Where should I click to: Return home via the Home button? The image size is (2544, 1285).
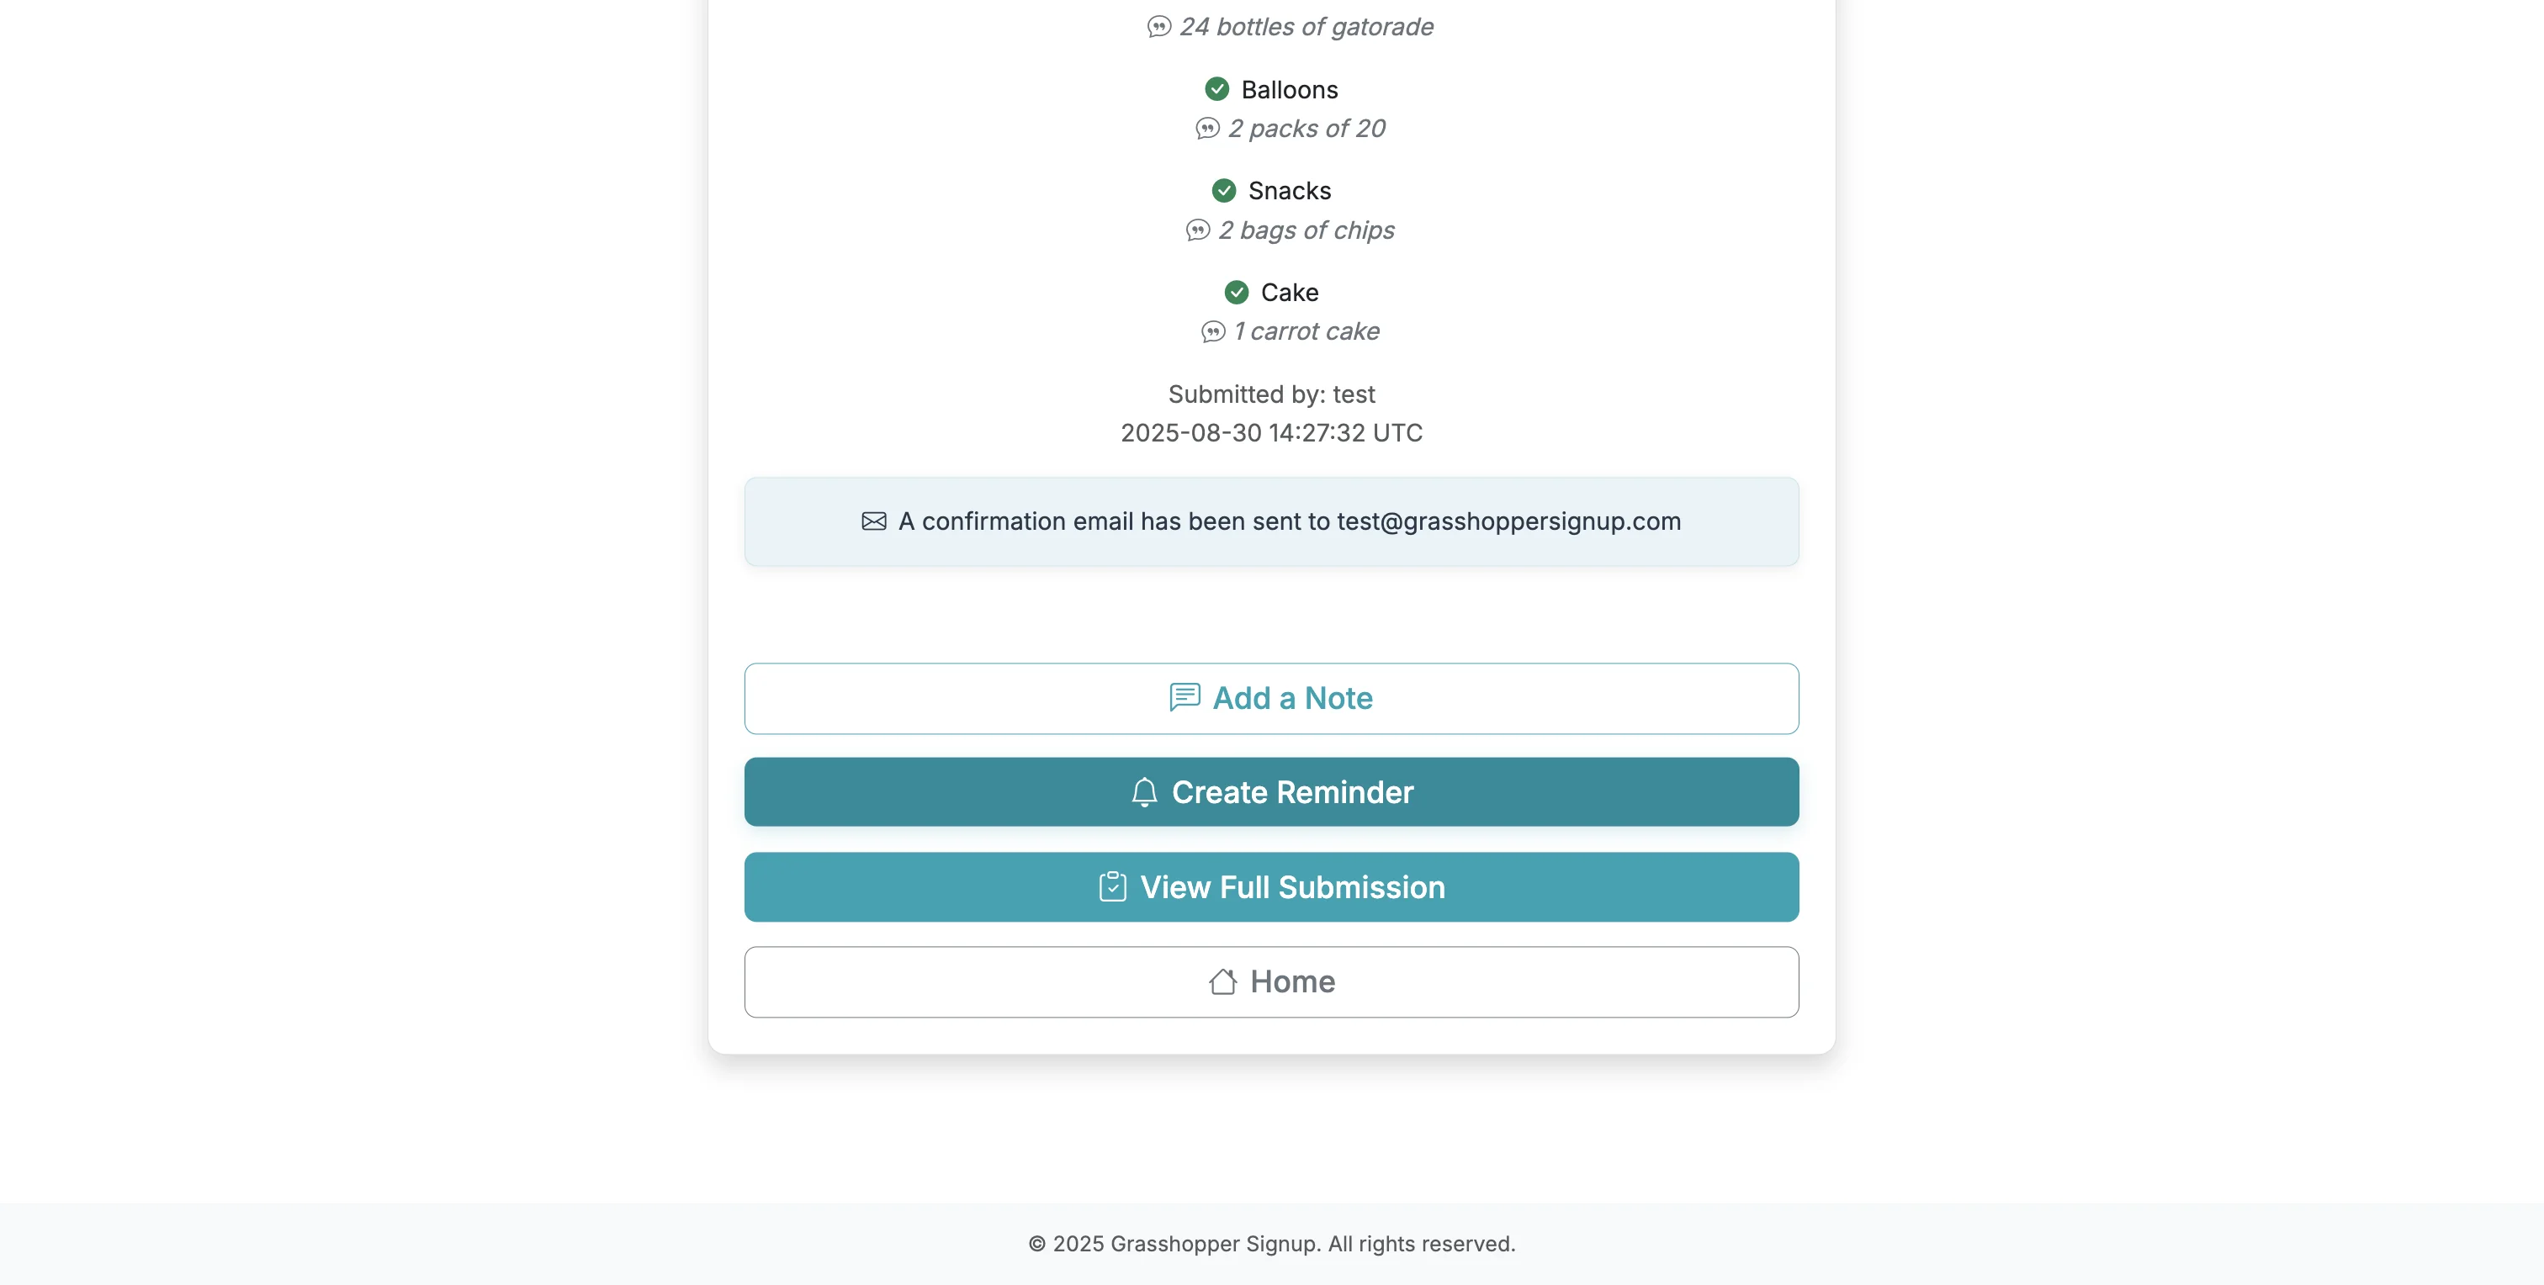pyautogui.click(x=1272, y=981)
